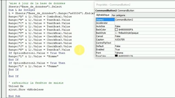Select the Caption property
Screen dimensions: 175x98
105,39
